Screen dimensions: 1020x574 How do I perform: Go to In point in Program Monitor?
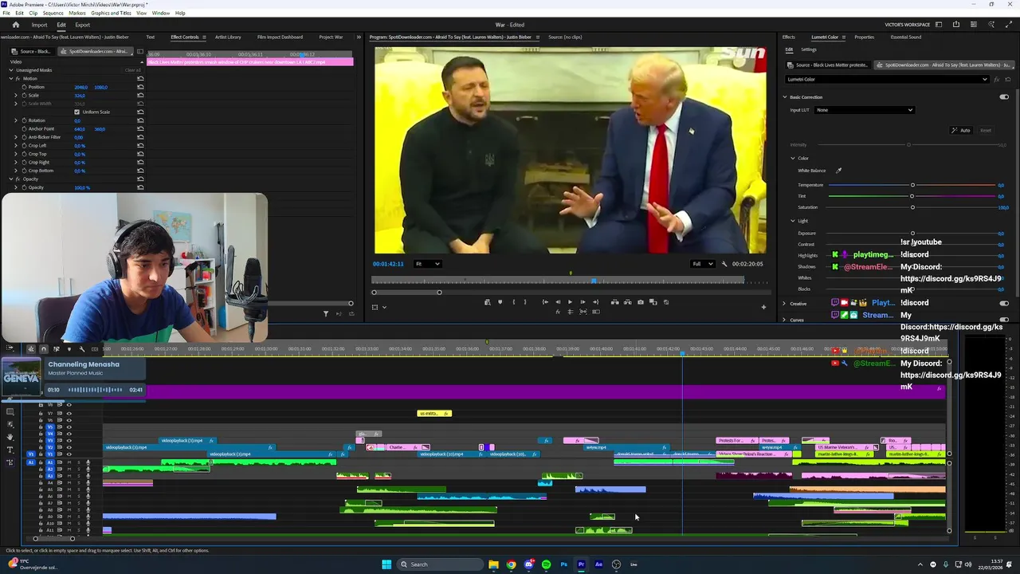(545, 302)
